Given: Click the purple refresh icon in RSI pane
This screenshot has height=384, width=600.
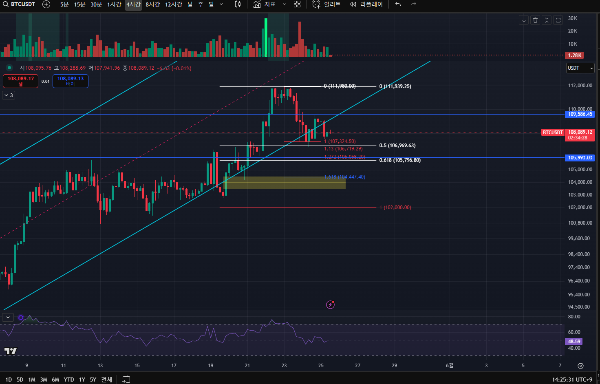Looking at the screenshot, I should pos(21,317).
